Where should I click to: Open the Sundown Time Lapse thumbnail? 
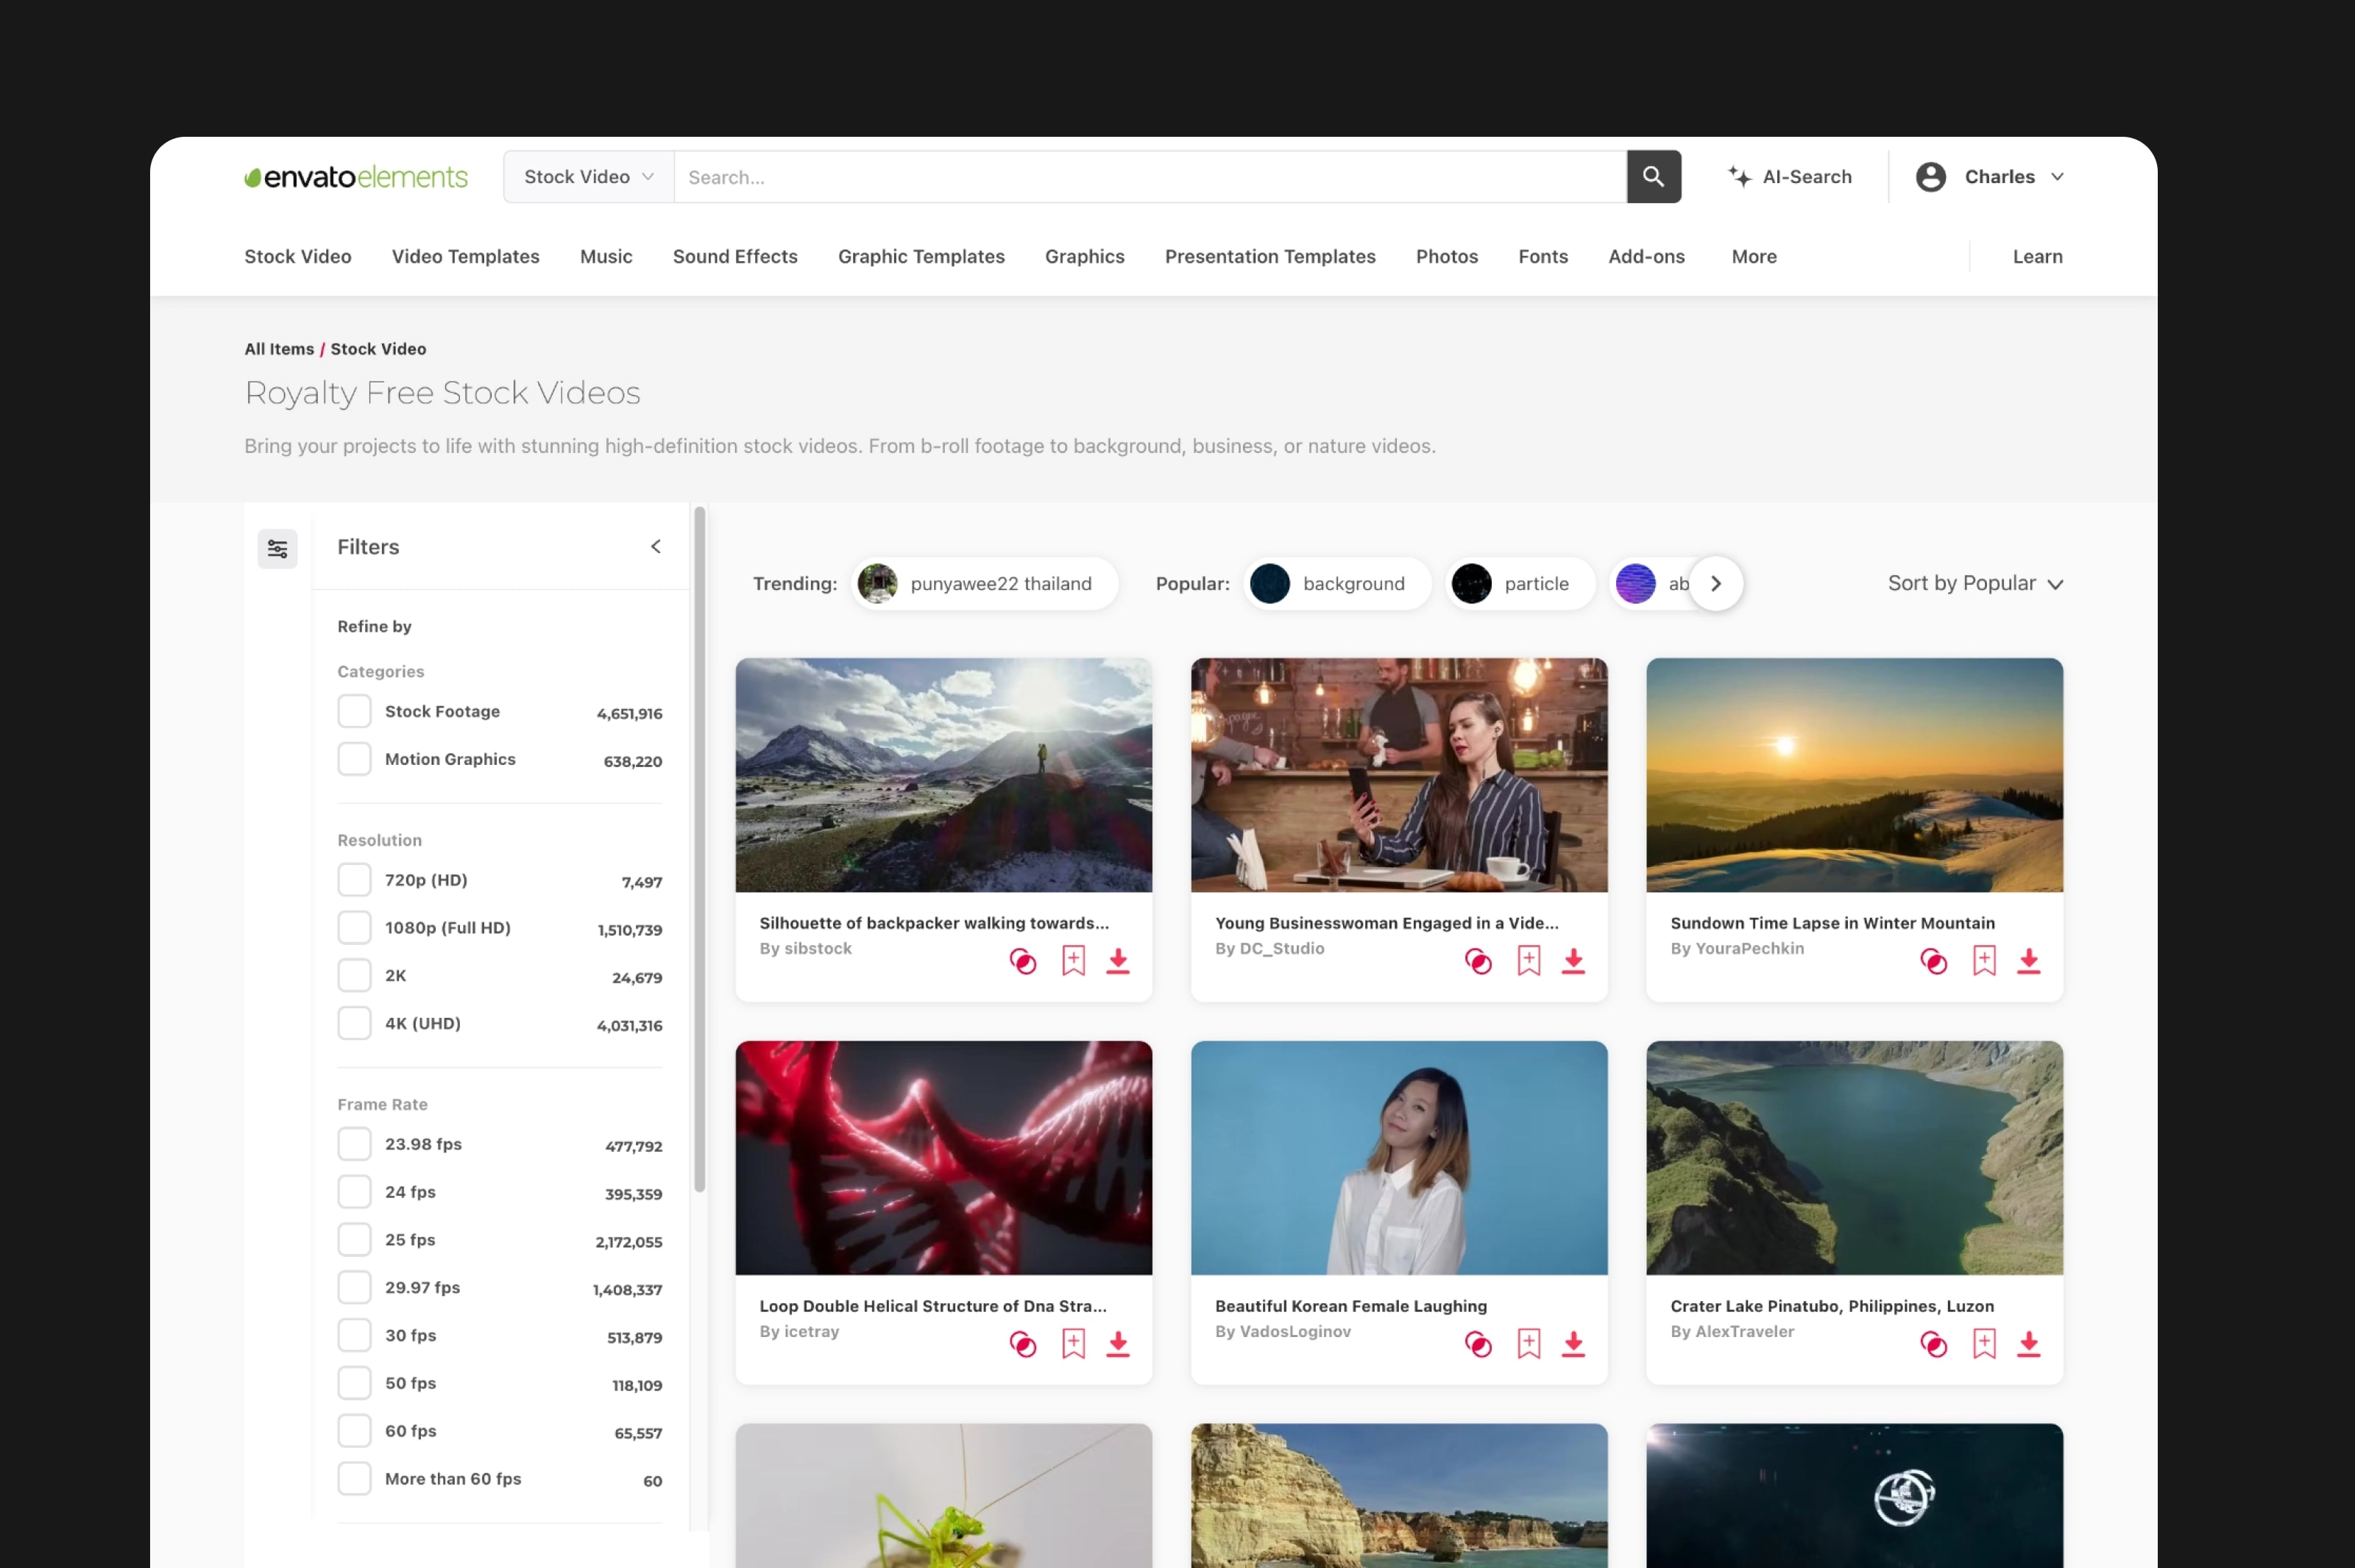click(x=1854, y=775)
